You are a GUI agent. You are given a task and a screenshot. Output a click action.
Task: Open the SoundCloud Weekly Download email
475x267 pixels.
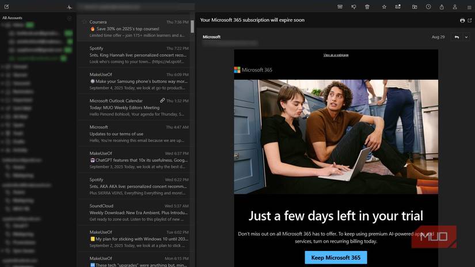point(135,212)
